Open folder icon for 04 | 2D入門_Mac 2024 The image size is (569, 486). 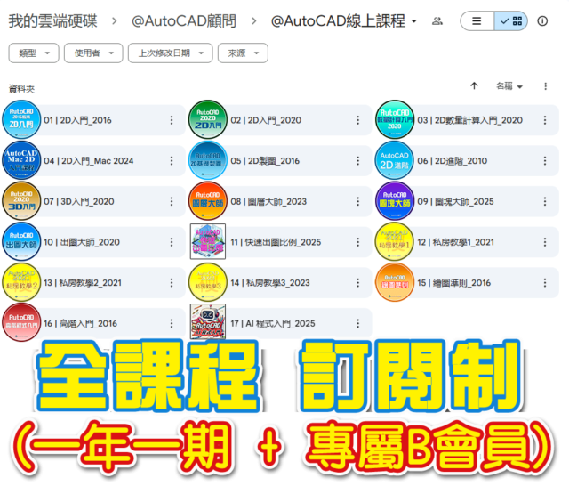click(x=21, y=160)
